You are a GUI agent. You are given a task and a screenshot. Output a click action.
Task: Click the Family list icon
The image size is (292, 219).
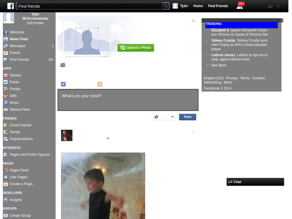click(x=6, y=132)
